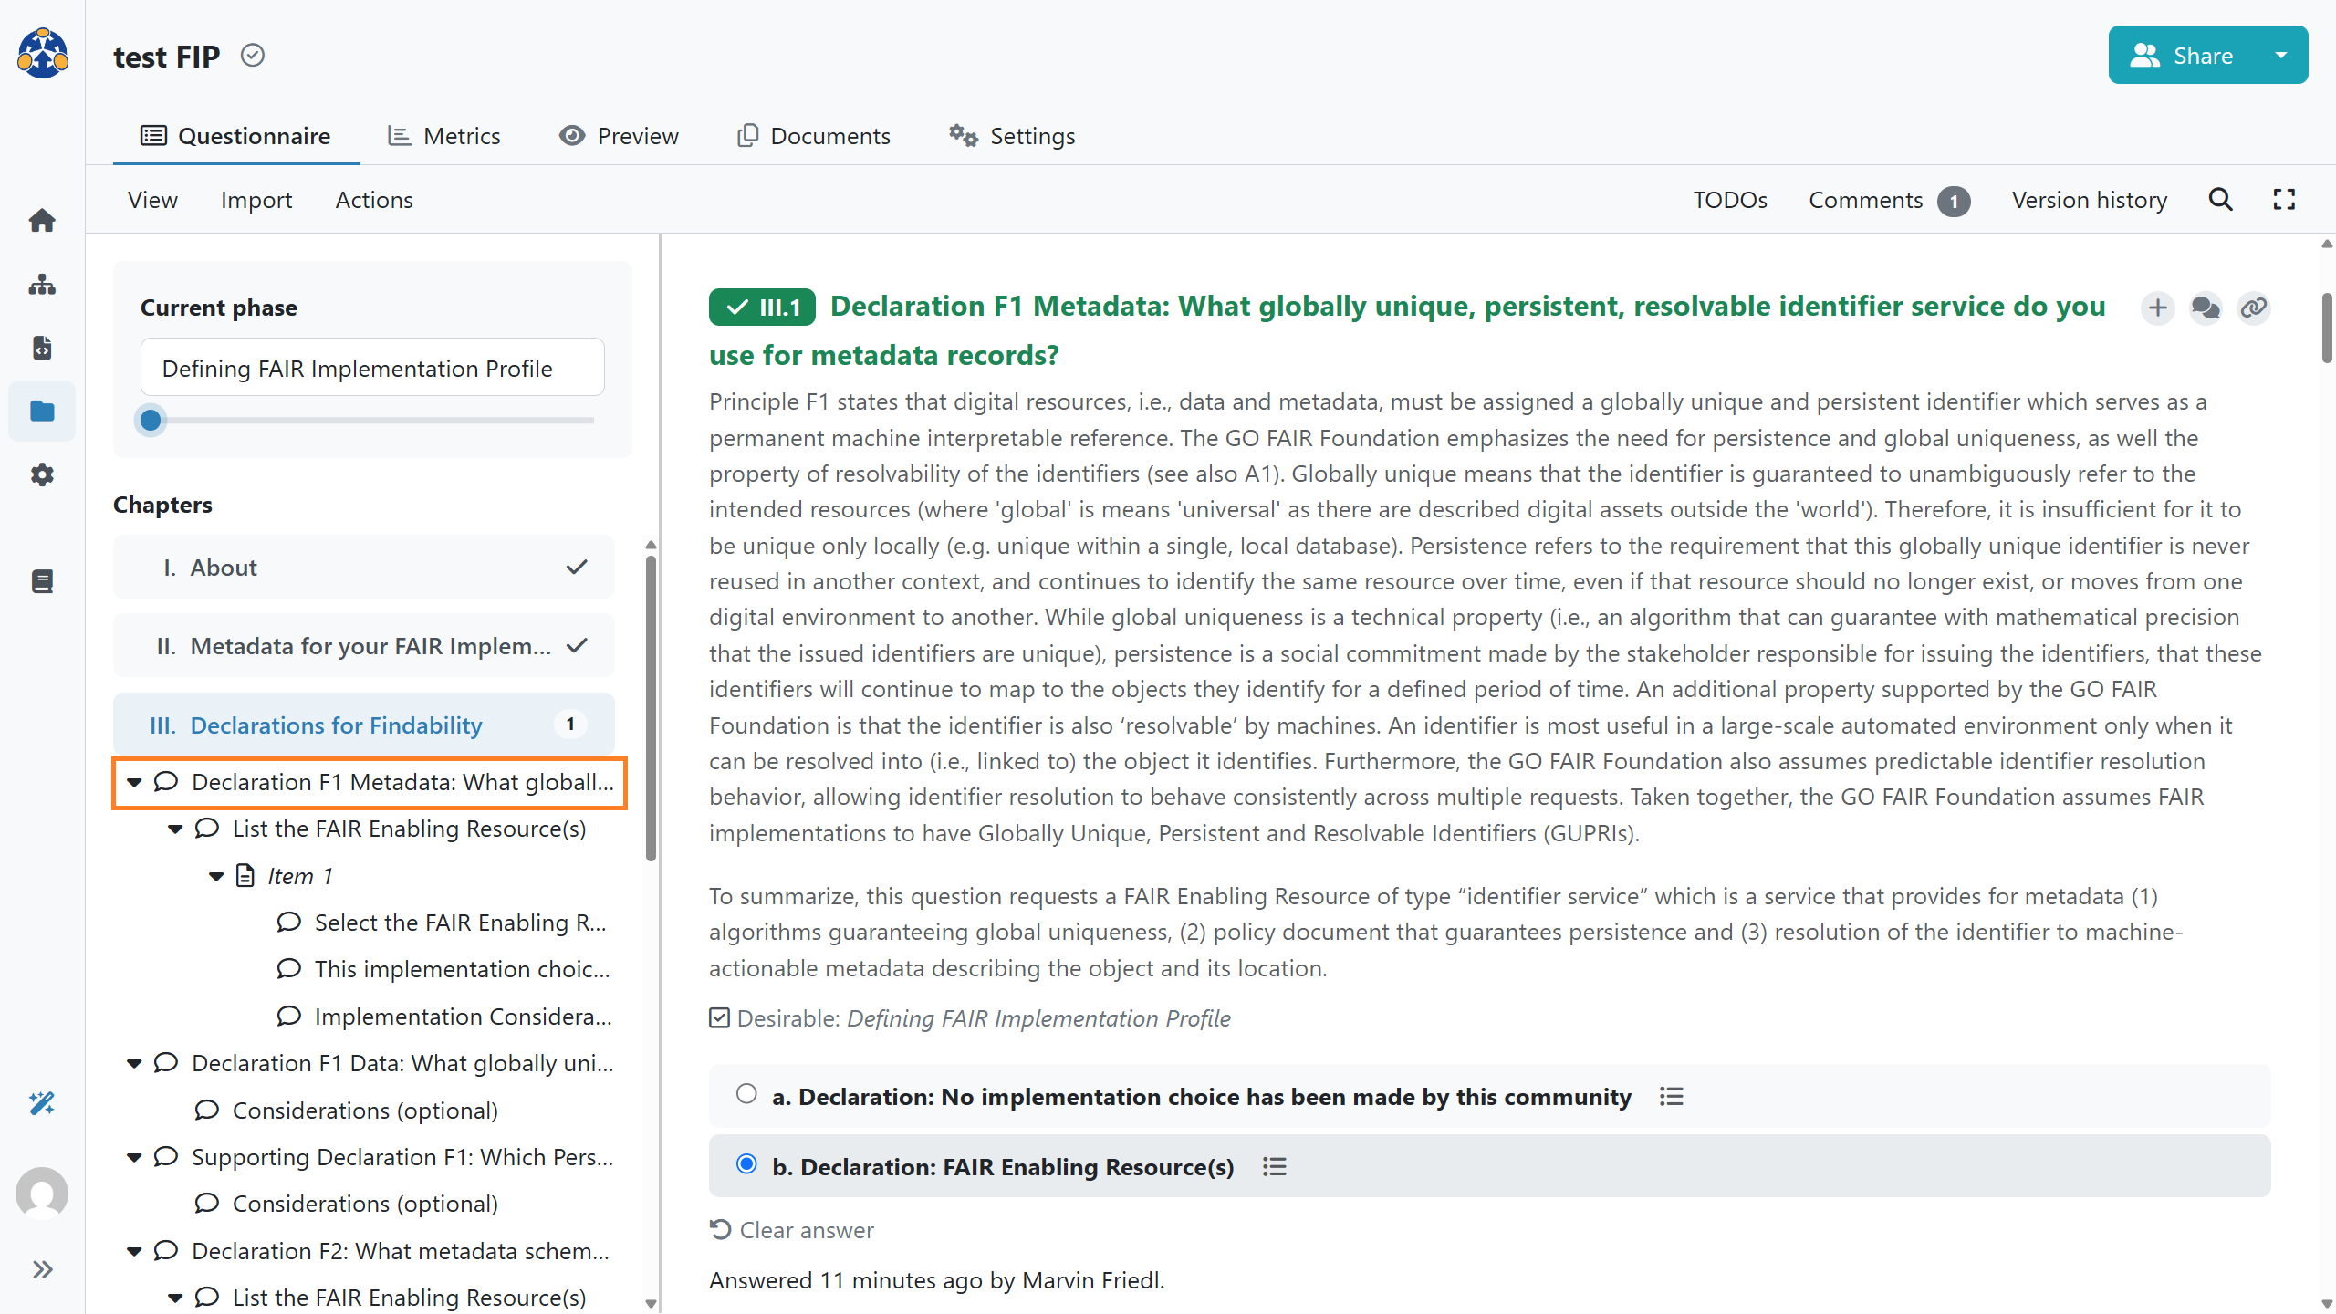This screenshot has width=2336, height=1314.
Task: Collapse Declaration F1 Data tree node
Action: point(134,1063)
